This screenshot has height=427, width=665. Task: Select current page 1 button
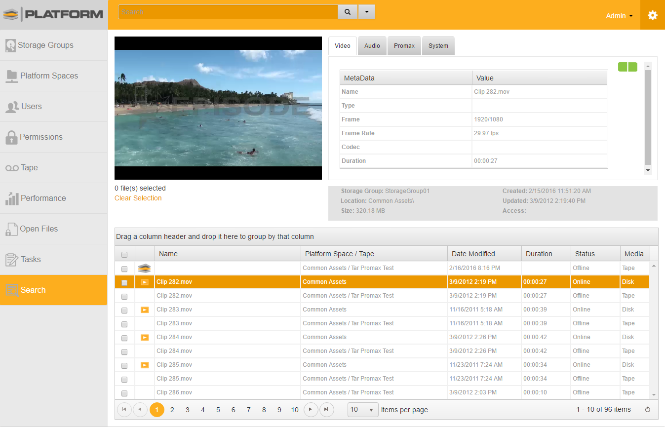click(157, 410)
